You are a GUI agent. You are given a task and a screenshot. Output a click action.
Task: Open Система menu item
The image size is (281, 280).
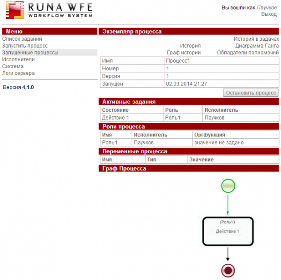(13, 66)
